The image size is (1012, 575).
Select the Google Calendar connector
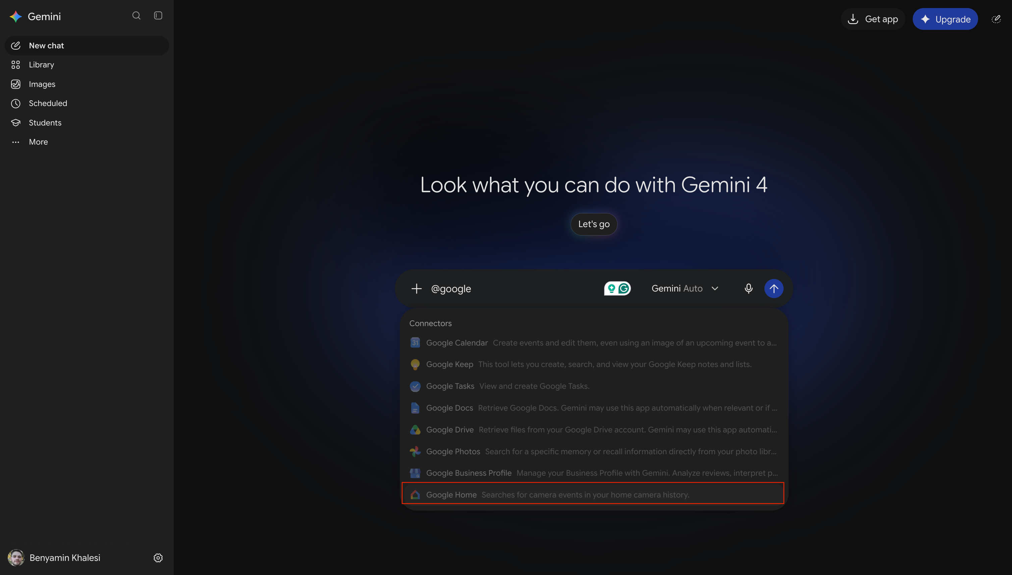point(593,343)
